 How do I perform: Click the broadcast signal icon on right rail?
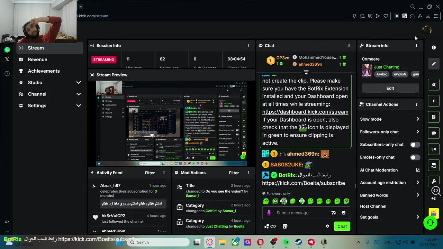click(x=434, y=149)
